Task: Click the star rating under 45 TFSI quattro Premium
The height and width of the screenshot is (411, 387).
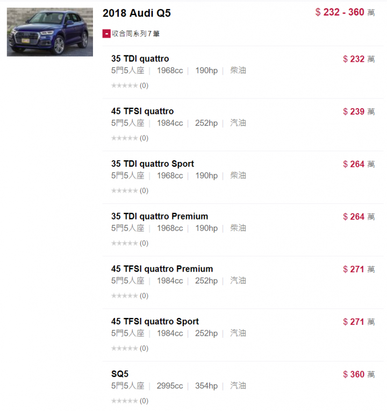Action: pos(124,296)
